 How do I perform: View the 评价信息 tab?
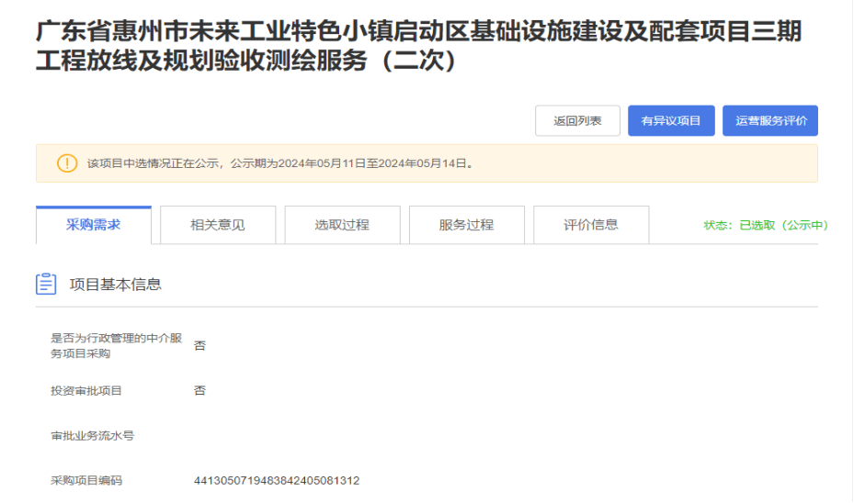coord(591,225)
